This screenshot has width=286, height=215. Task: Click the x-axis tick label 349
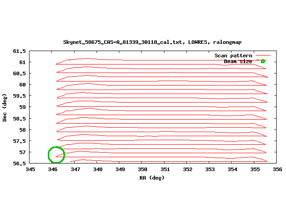click(120, 169)
